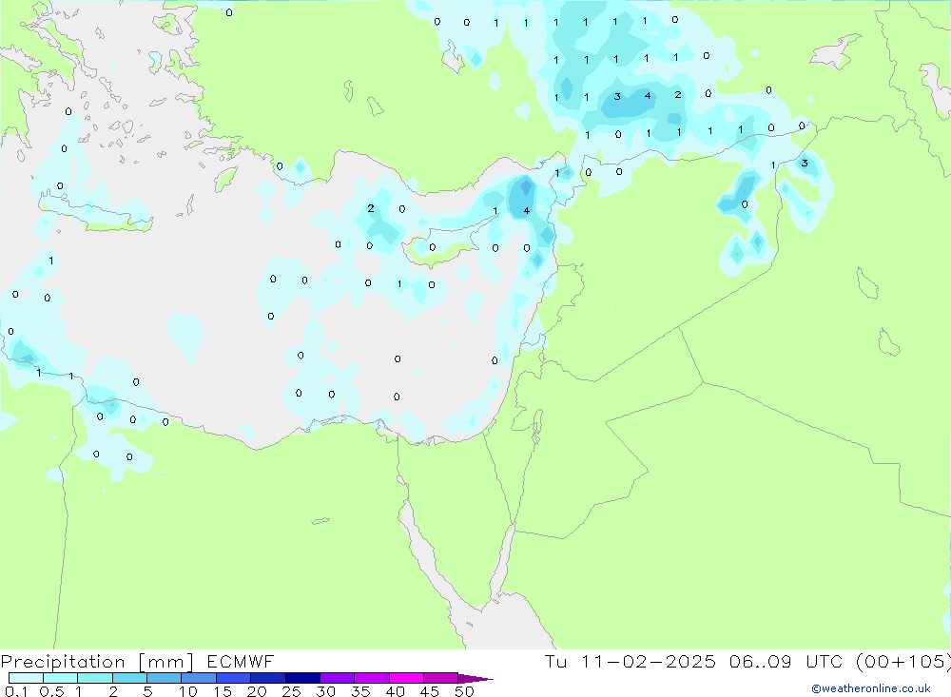Image resolution: width=951 pixels, height=697 pixels.
Task: Click the 'ECMWF' model label
Action: [x=241, y=661]
